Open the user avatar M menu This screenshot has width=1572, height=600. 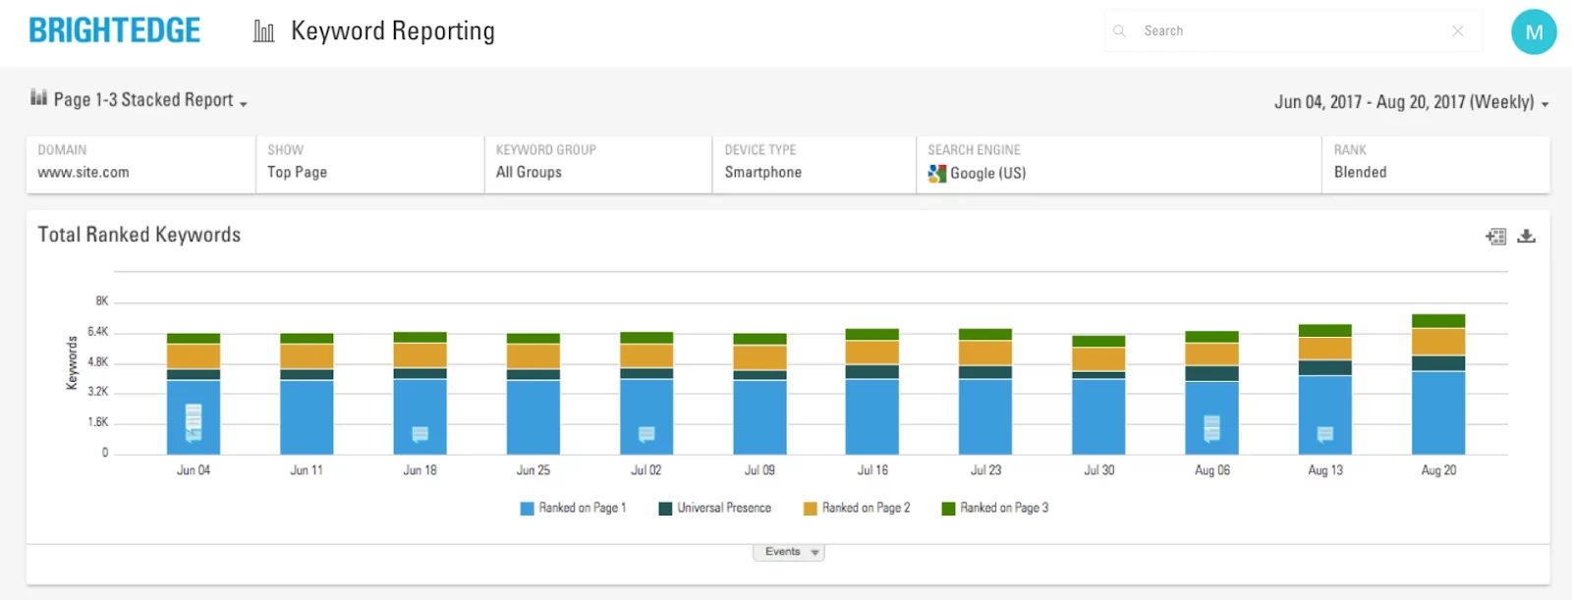click(x=1534, y=31)
